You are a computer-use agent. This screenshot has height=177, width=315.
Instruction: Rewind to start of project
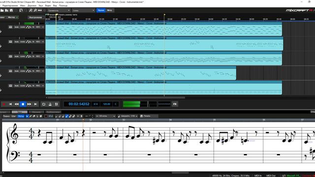[10, 104]
